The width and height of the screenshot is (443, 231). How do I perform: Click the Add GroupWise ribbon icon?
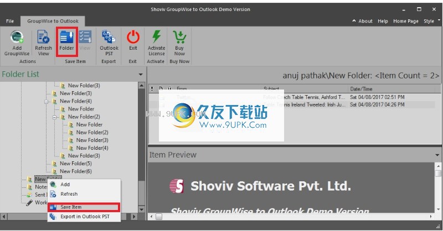click(17, 37)
